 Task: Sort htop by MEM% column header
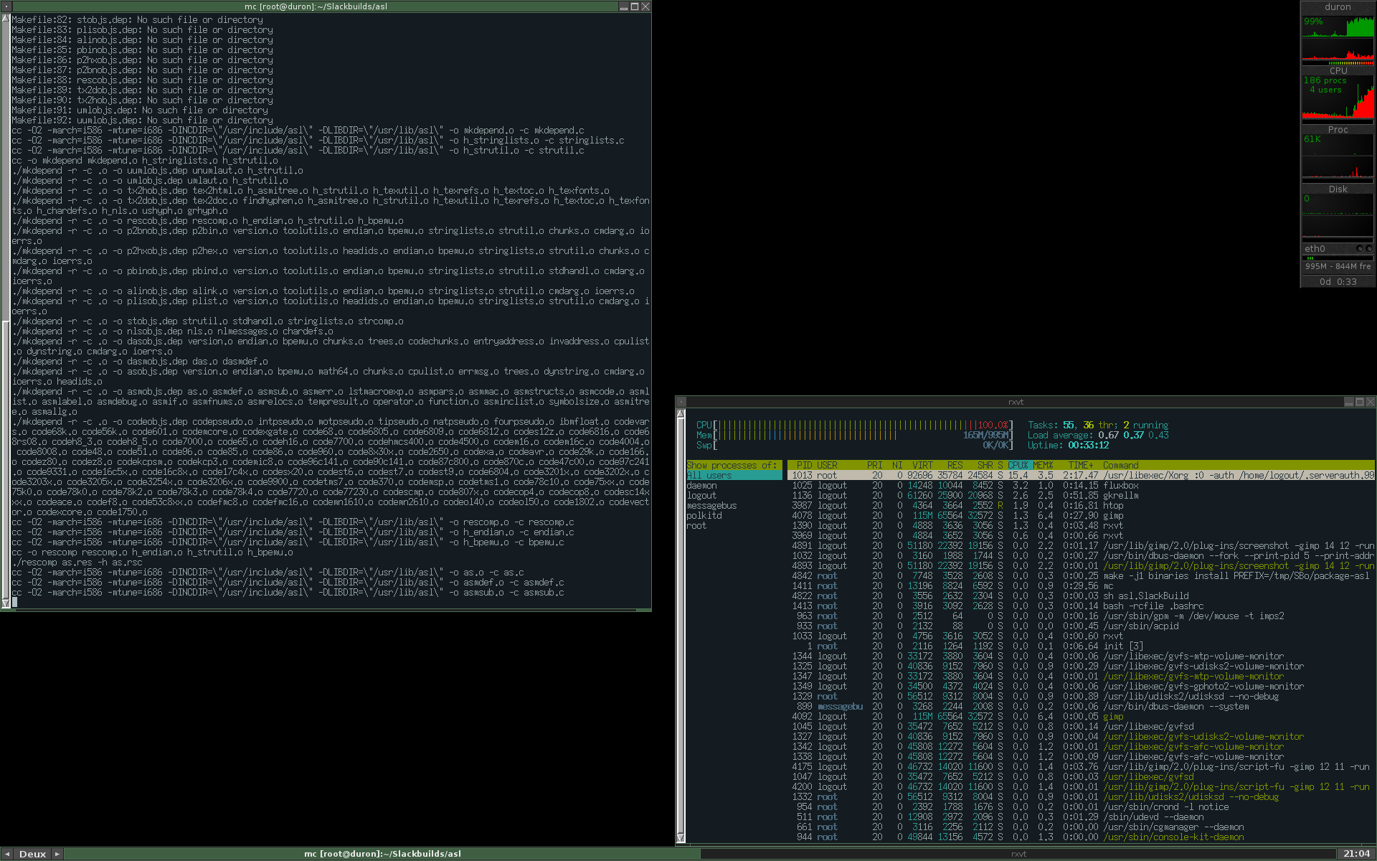[1043, 466]
